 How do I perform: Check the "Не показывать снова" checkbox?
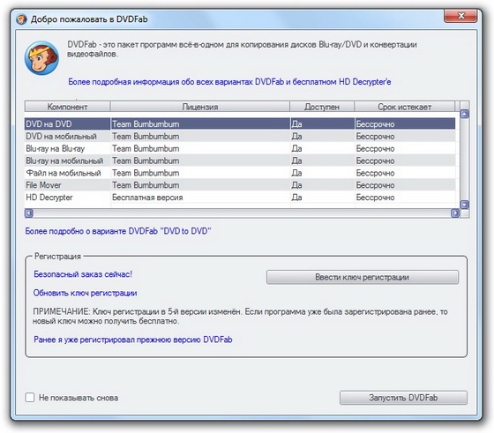30,397
